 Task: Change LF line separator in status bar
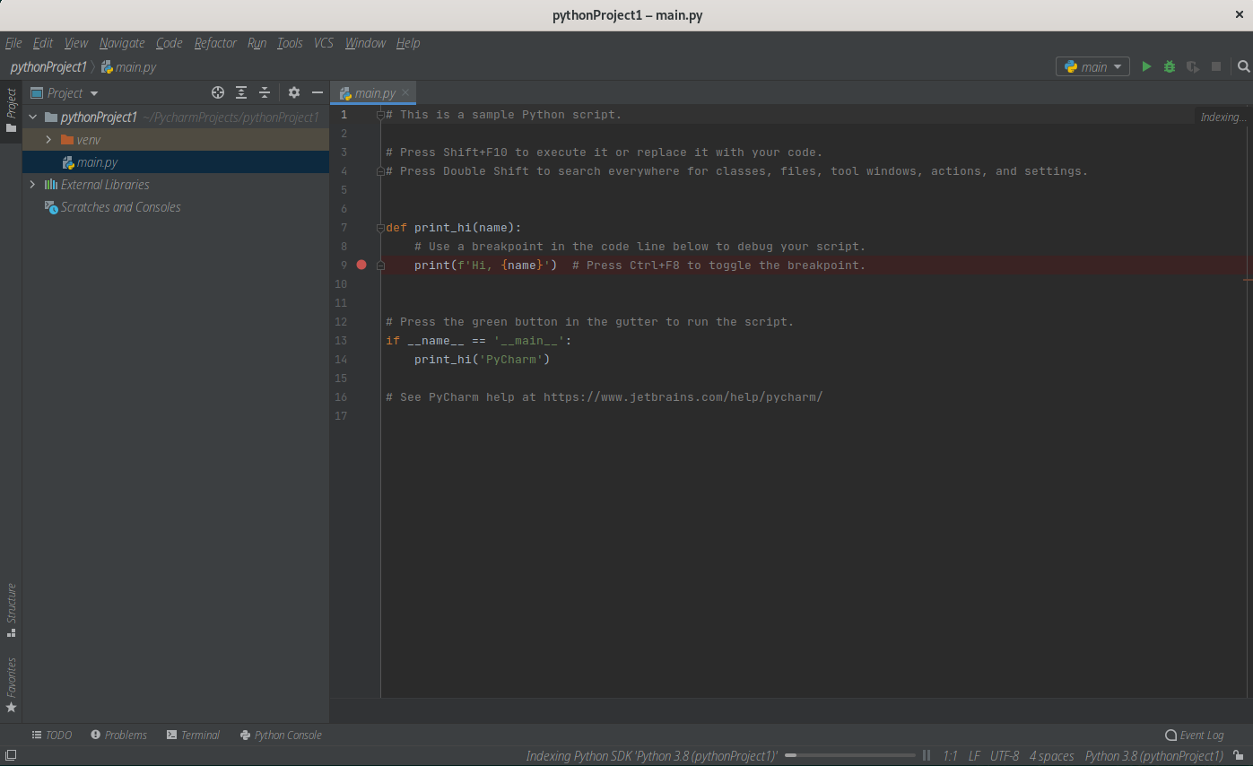coord(974,756)
